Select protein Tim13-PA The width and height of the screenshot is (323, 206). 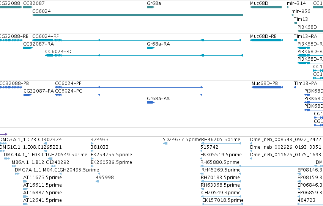coord(295,87)
